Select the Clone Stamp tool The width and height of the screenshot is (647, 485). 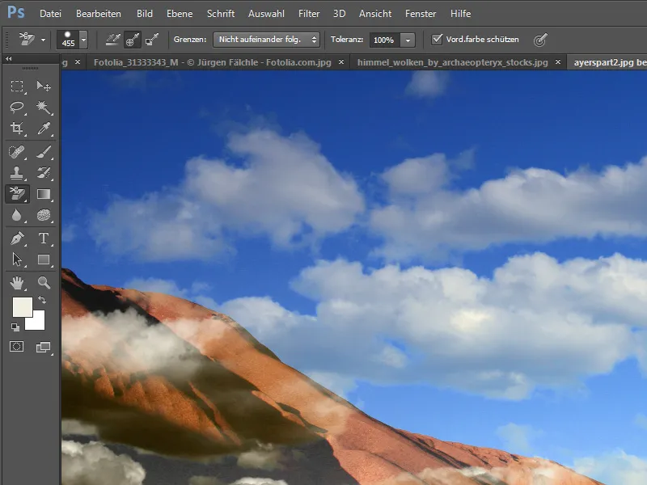click(17, 173)
